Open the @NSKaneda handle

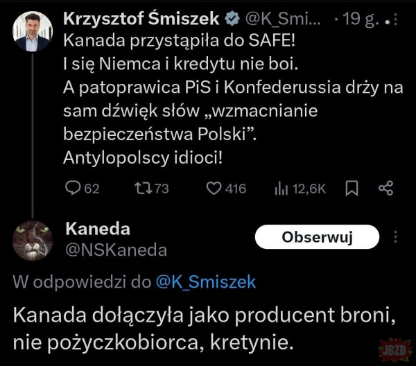pyautogui.click(x=116, y=250)
